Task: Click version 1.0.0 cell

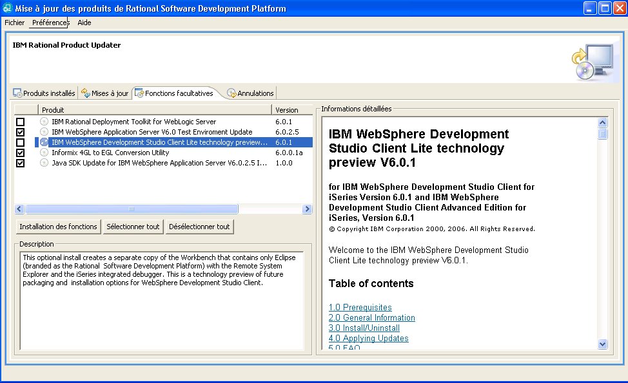Action: pyautogui.click(x=284, y=163)
